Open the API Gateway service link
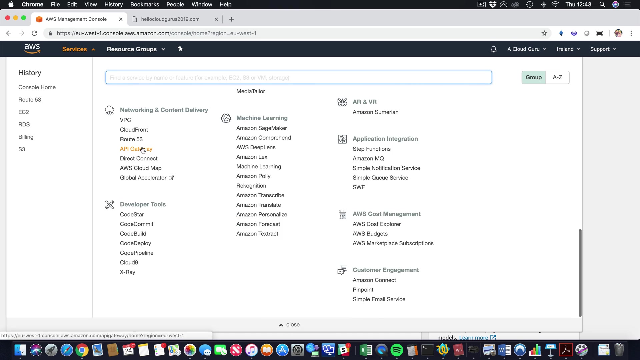The width and height of the screenshot is (640, 360). click(x=136, y=149)
